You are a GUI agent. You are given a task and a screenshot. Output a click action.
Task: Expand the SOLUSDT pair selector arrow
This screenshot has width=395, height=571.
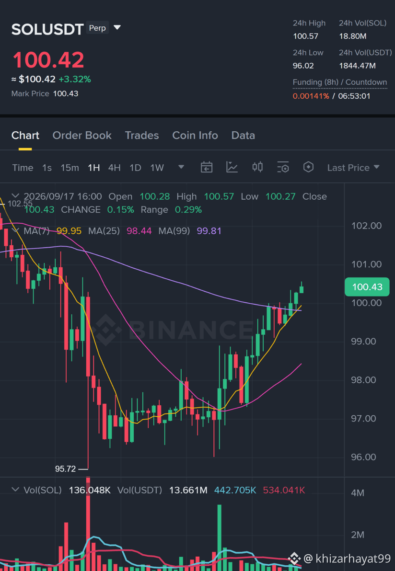pos(117,28)
